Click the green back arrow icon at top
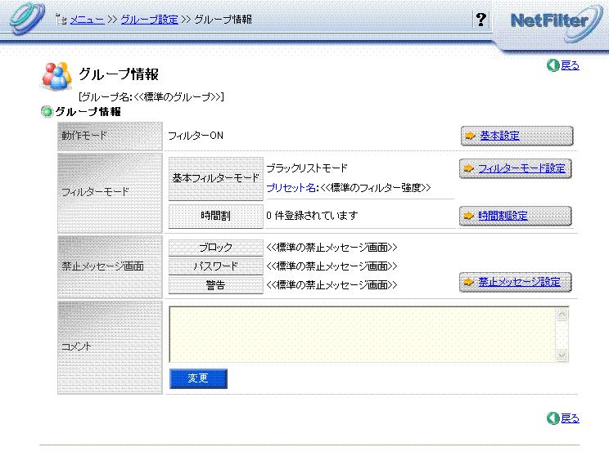 (x=553, y=65)
